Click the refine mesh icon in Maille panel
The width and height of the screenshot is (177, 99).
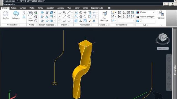[36, 21]
